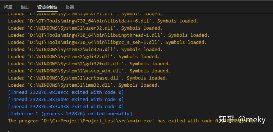Viewport: 273px width, 132px height.
Task: Click the main.exe exited with code line
Action: (131, 121)
